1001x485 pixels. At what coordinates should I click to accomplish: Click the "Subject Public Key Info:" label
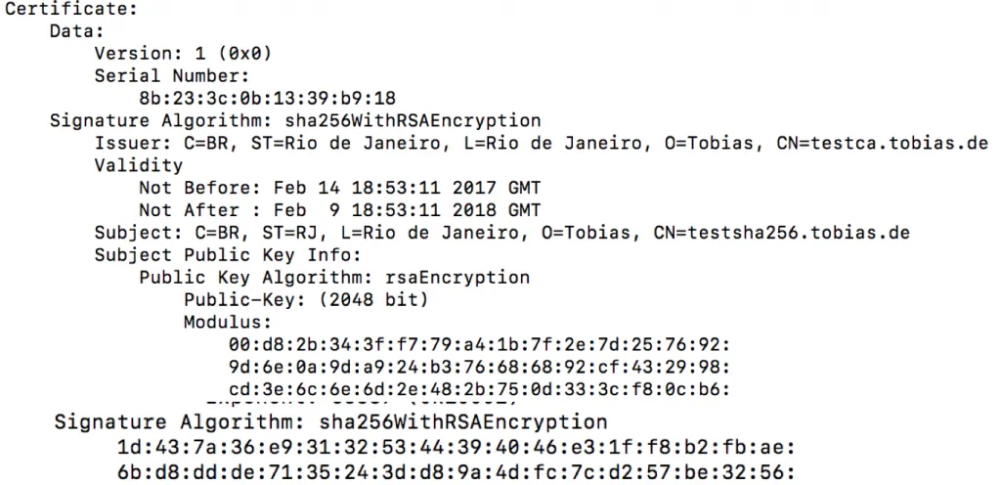pyautogui.click(x=205, y=254)
